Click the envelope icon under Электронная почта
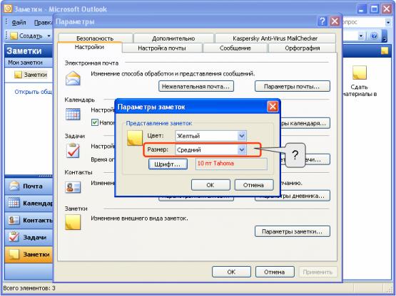Image resolution: width=396 pixels, height=296 pixels. pos(73,78)
